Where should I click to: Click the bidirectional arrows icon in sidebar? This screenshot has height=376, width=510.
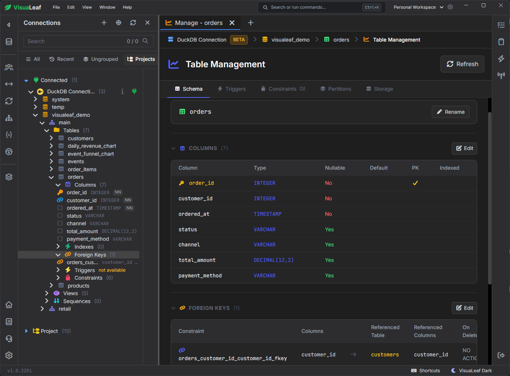9,84
